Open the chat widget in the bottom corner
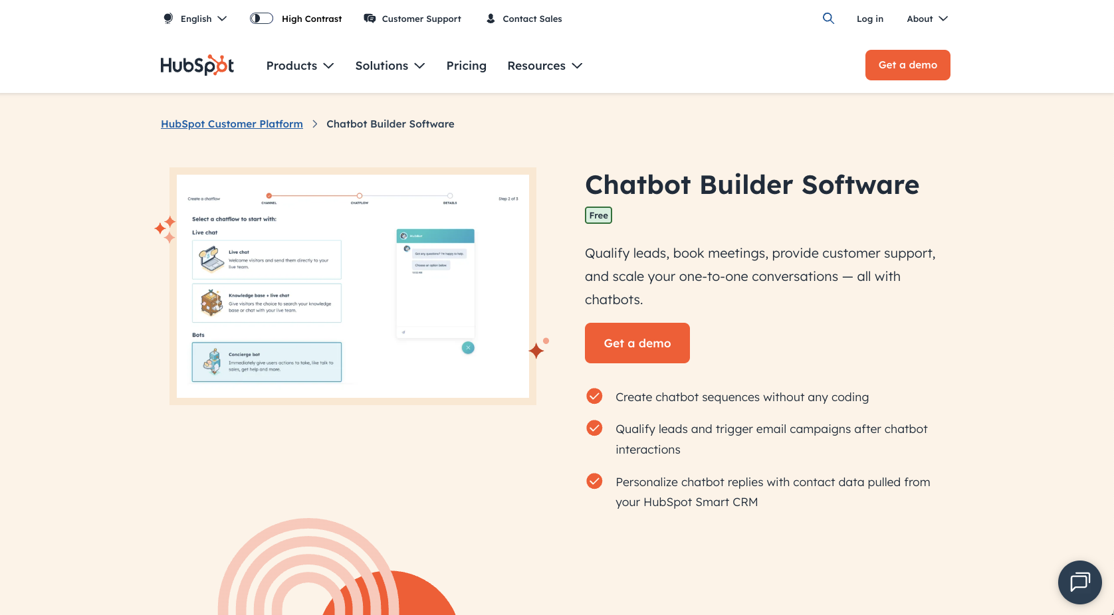 (1079, 582)
